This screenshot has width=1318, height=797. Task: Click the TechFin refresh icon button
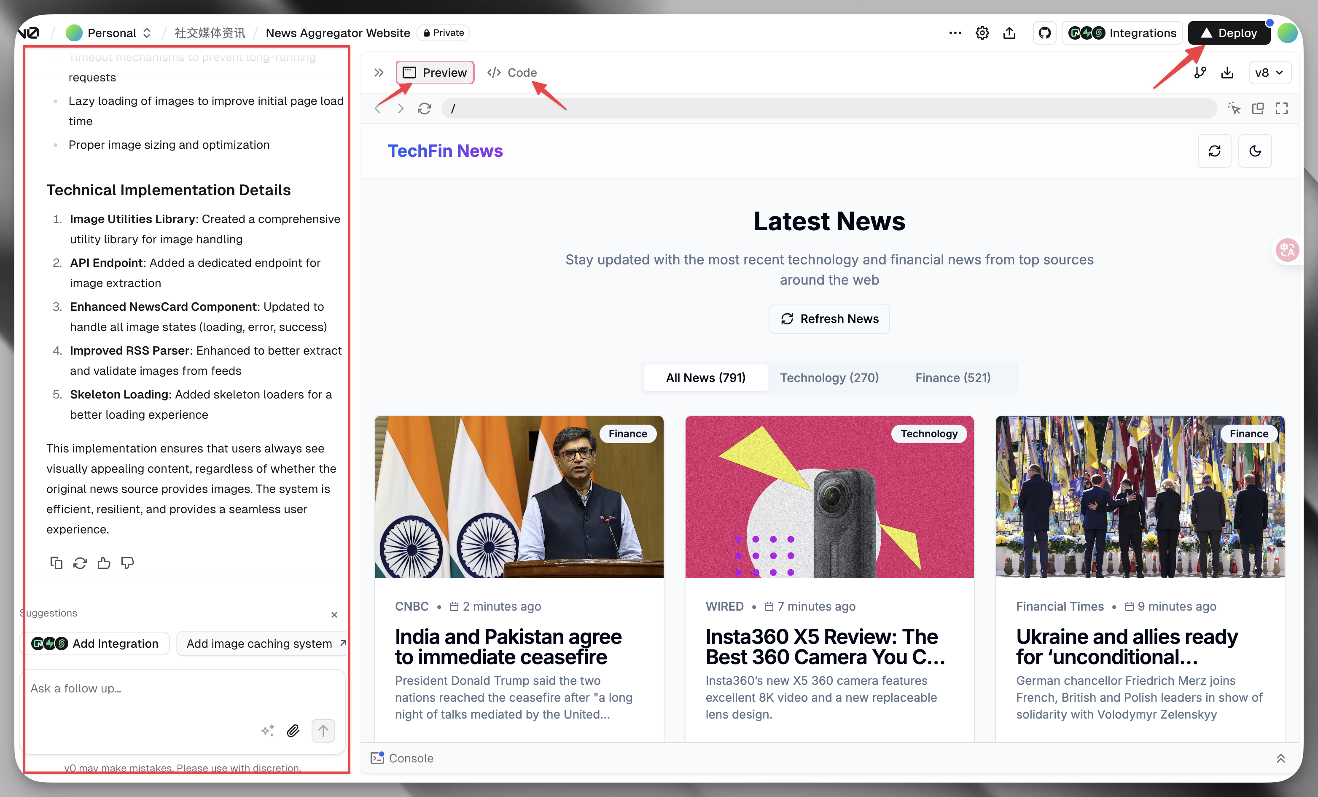[1214, 151]
